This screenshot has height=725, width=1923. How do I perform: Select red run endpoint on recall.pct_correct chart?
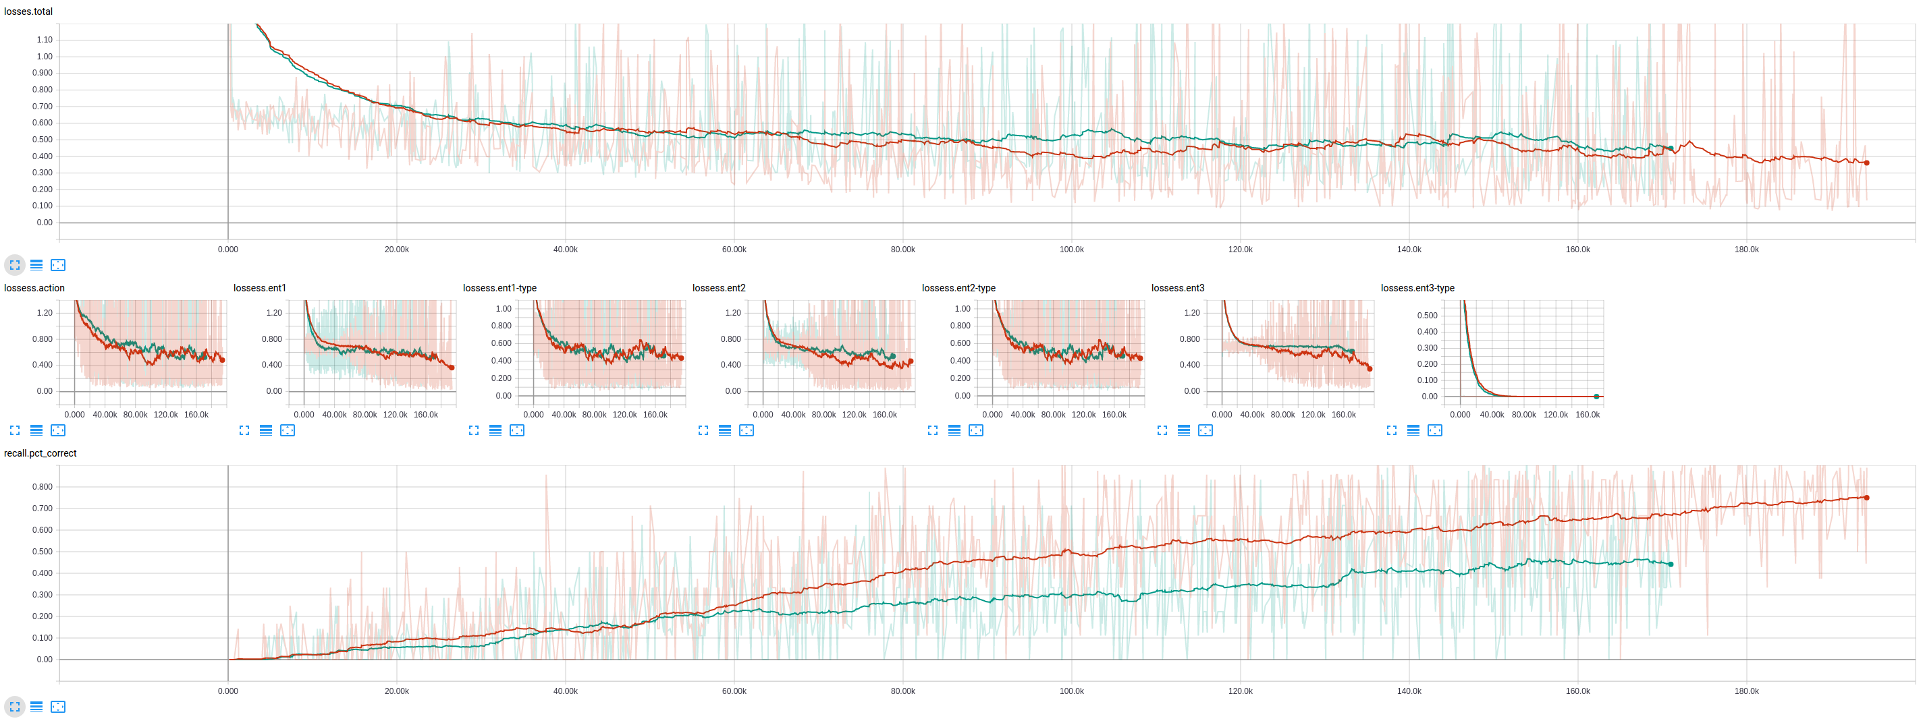click(x=1866, y=498)
